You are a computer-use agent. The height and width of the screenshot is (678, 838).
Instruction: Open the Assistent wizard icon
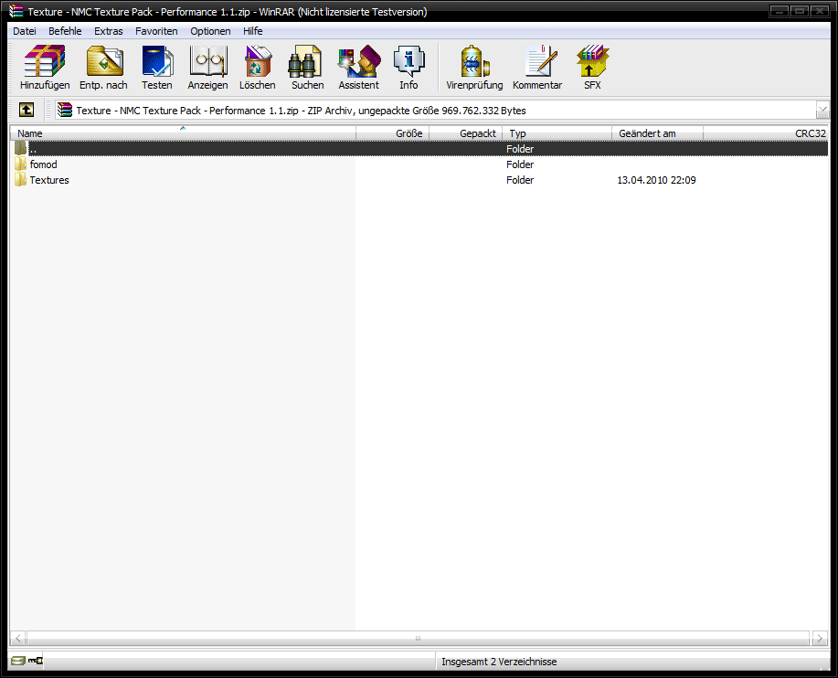click(x=358, y=61)
